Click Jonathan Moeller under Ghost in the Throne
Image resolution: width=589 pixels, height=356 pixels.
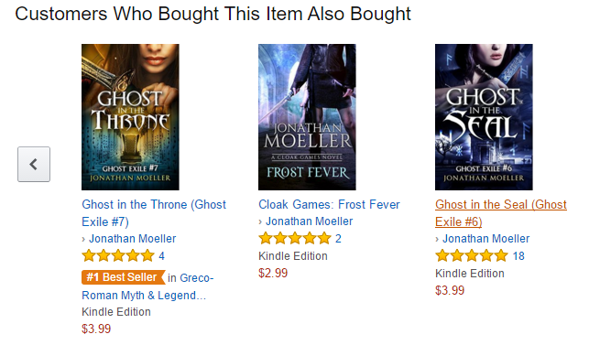(132, 239)
